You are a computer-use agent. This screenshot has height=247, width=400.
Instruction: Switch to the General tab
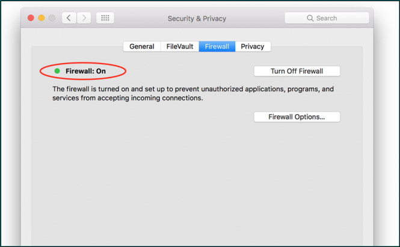142,46
